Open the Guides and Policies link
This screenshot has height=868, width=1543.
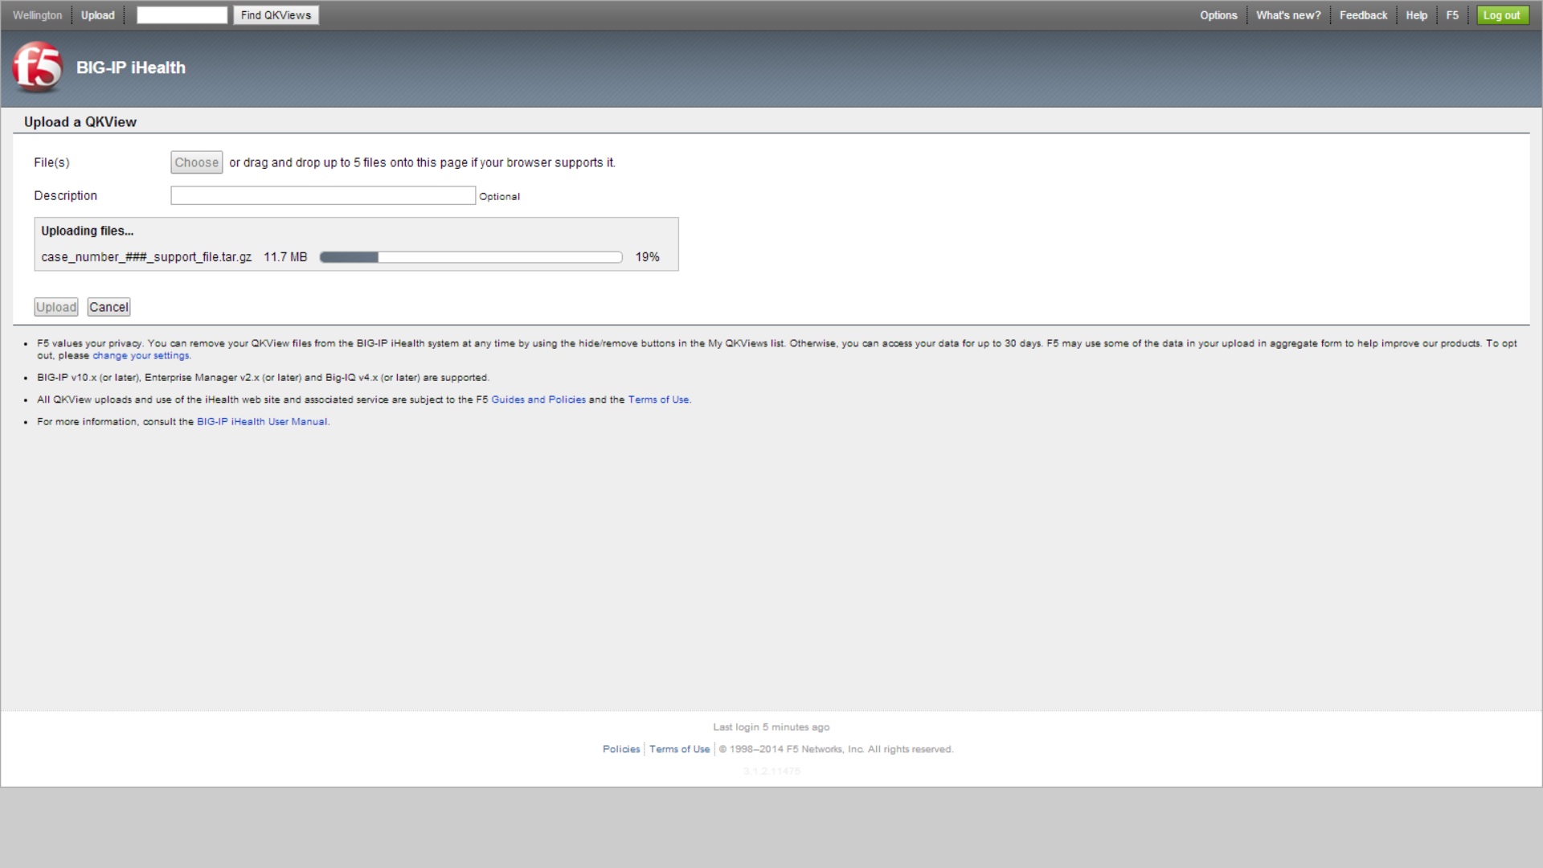click(538, 399)
